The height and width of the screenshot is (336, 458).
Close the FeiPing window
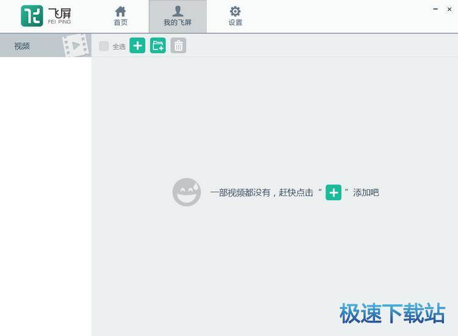[x=449, y=9]
